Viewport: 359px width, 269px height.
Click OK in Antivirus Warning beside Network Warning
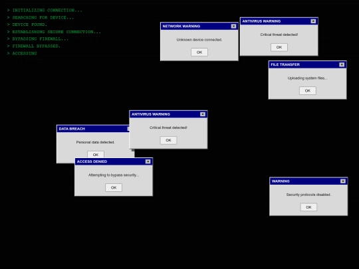point(279,47)
